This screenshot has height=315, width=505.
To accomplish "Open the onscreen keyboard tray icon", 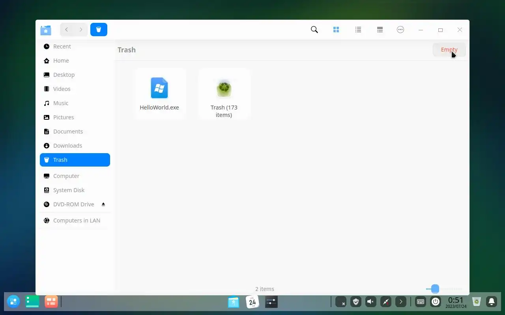I will coord(421,302).
